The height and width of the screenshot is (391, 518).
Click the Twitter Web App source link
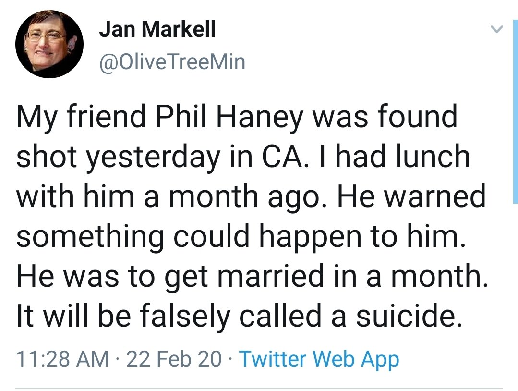(318, 359)
